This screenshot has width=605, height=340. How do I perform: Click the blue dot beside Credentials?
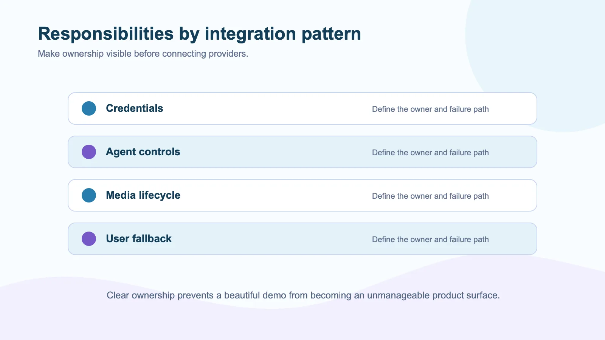click(x=89, y=108)
